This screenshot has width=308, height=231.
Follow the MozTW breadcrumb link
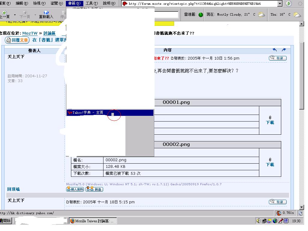pyautogui.click(x=30, y=33)
